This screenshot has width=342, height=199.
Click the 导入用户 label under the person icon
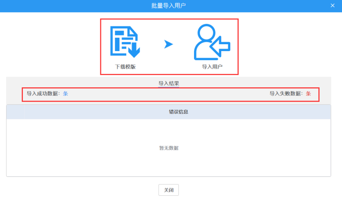click(x=212, y=67)
